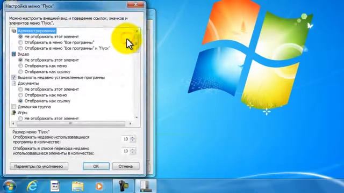Click the horizontal scrollbar left arrow
This screenshot has height=193, width=344.
pyautogui.click(x=13, y=124)
